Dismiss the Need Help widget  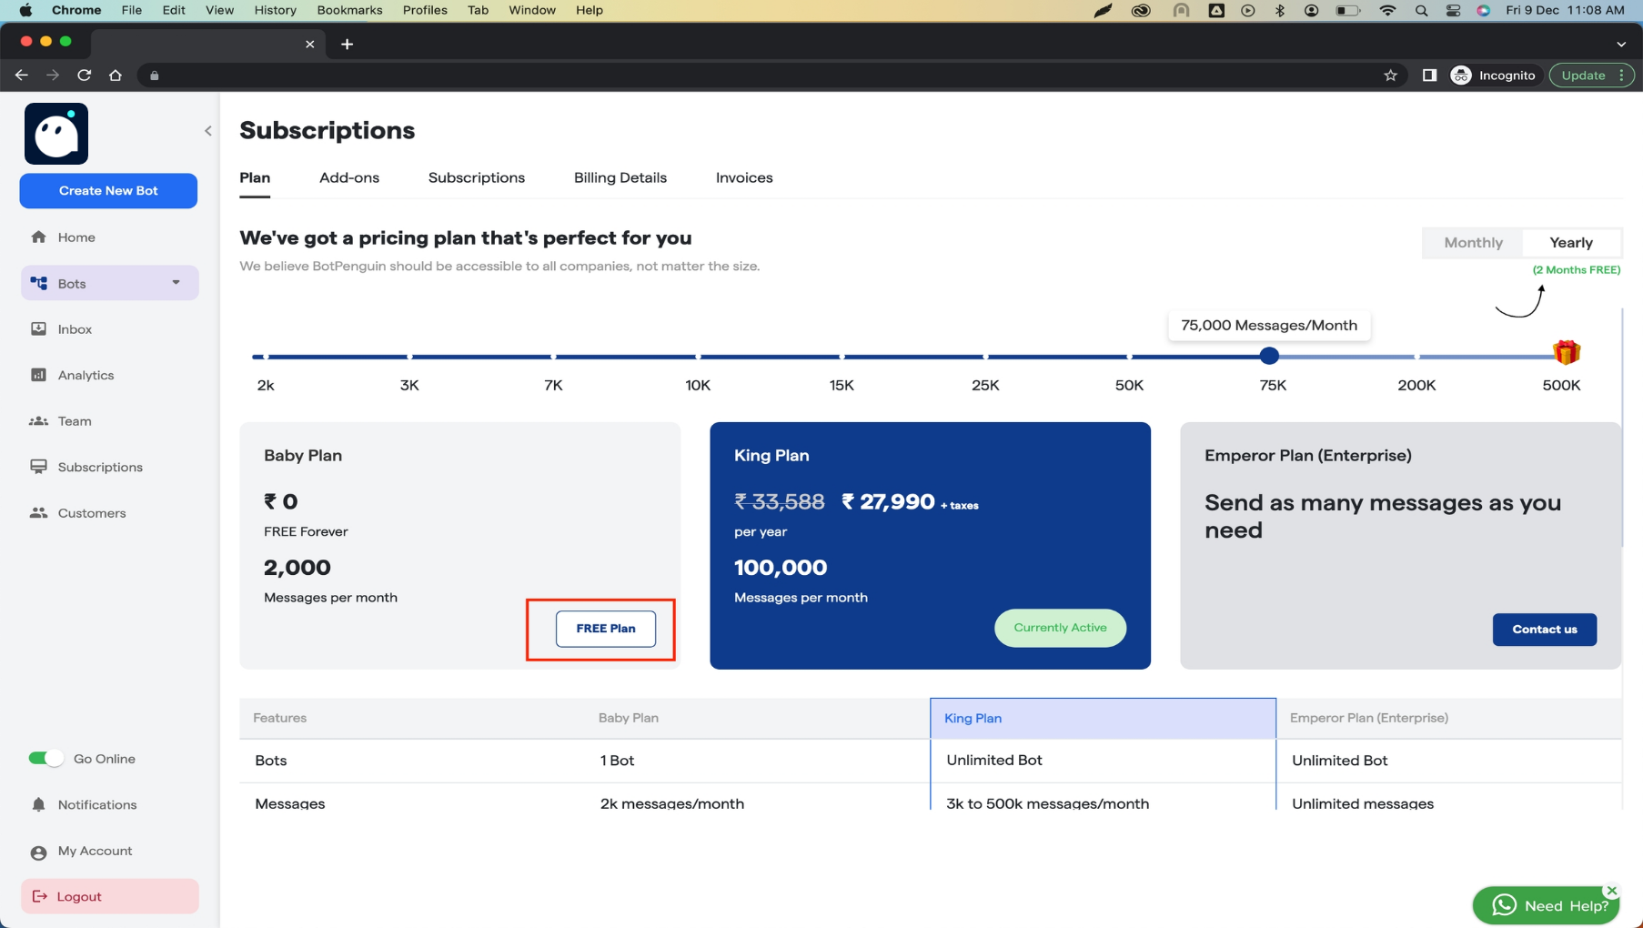(1611, 891)
